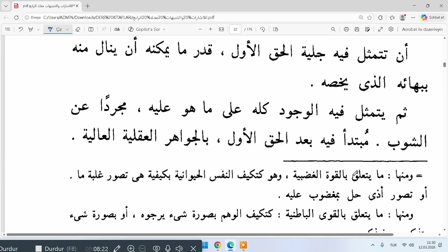This screenshot has width=448, height=252.
Task: Open the browser profile avatar
Action: (x=402, y=17)
